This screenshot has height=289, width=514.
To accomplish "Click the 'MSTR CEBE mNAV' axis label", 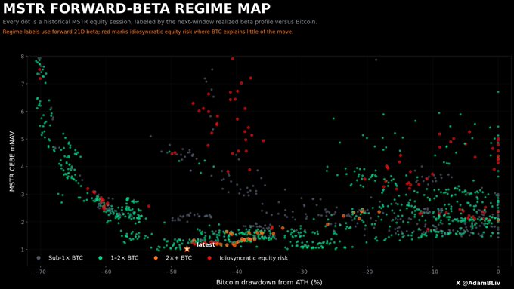I will (12, 161).
